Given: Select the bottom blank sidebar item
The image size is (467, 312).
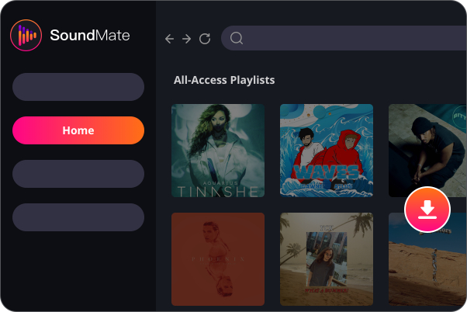Looking at the screenshot, I should 78,217.
